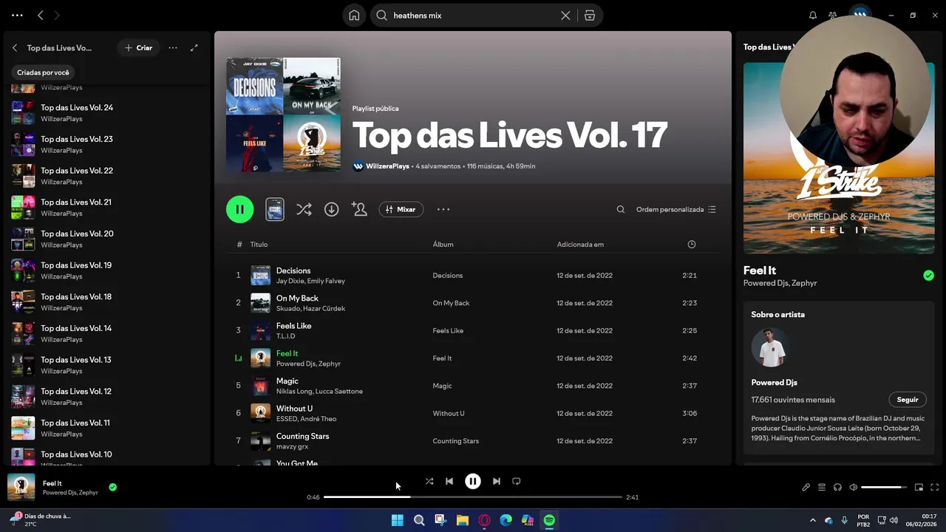Adjust the volume slider
Screen dimensions: 946x532
[x=885, y=487]
